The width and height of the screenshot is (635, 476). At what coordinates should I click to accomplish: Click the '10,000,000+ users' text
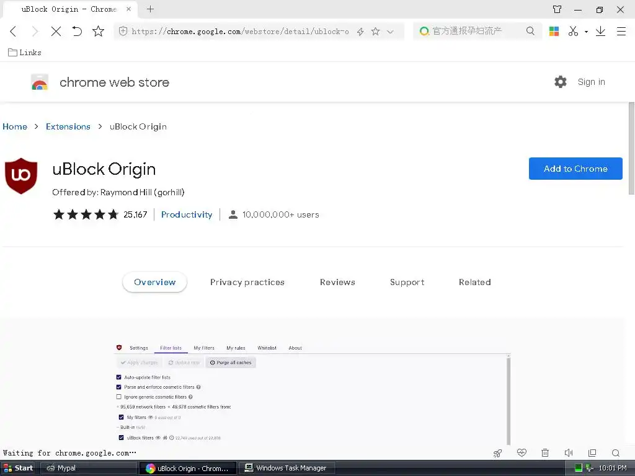[x=281, y=214]
